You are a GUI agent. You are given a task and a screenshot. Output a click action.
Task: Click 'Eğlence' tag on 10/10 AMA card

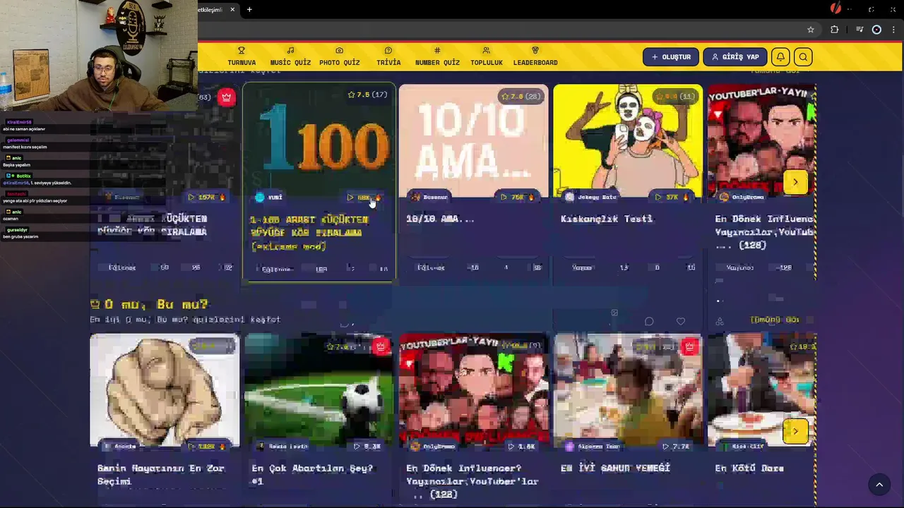(431, 268)
